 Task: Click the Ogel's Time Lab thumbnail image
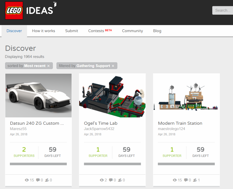click(x=112, y=96)
